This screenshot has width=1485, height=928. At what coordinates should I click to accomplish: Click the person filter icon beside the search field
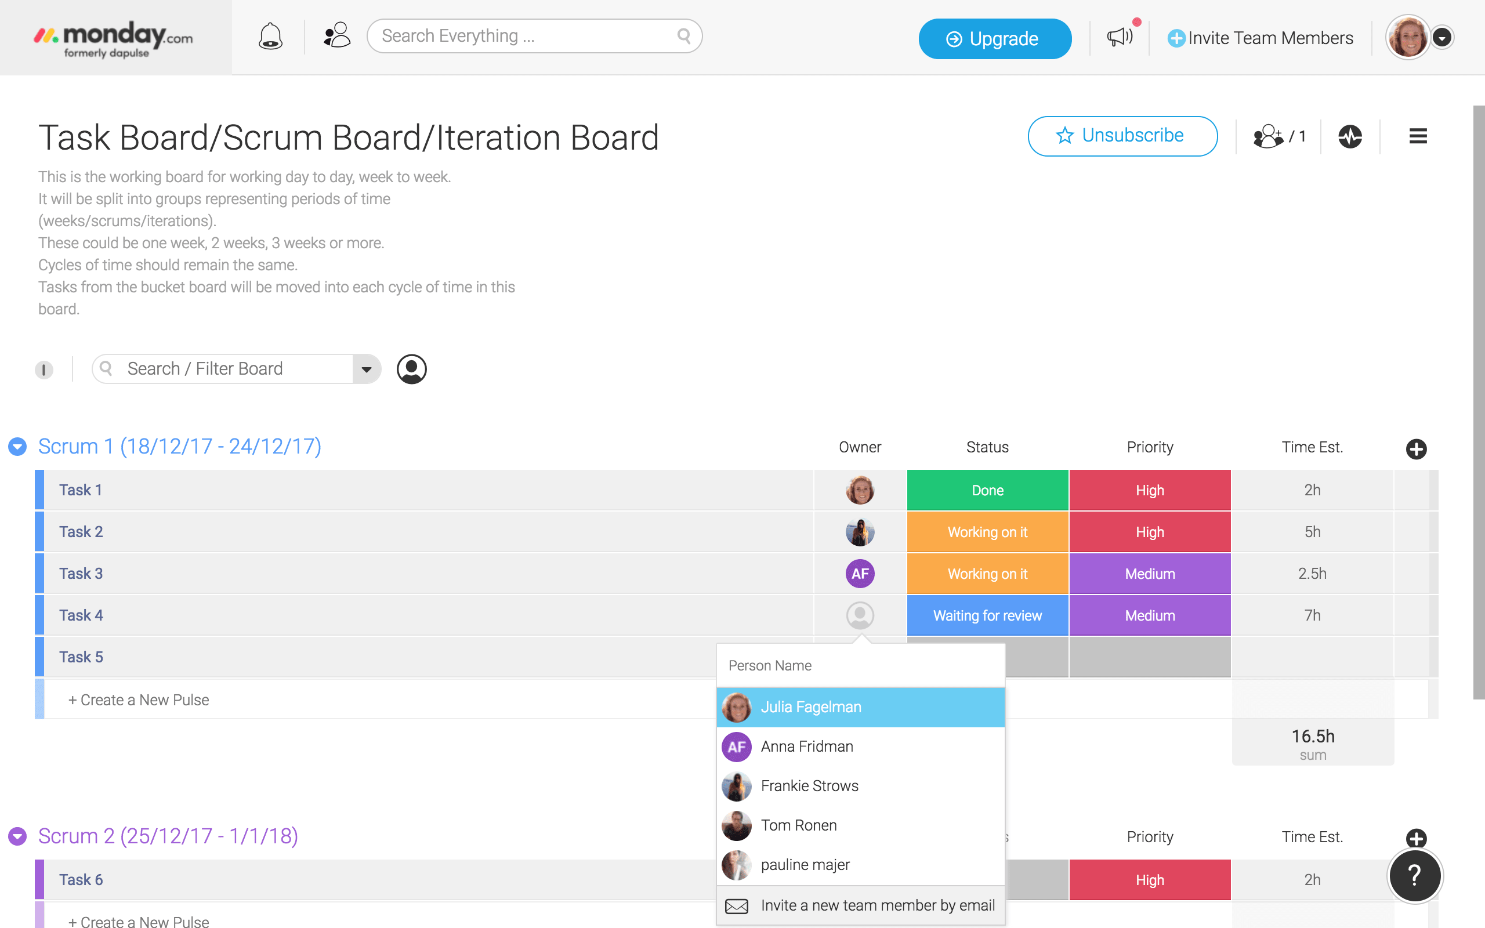412,369
